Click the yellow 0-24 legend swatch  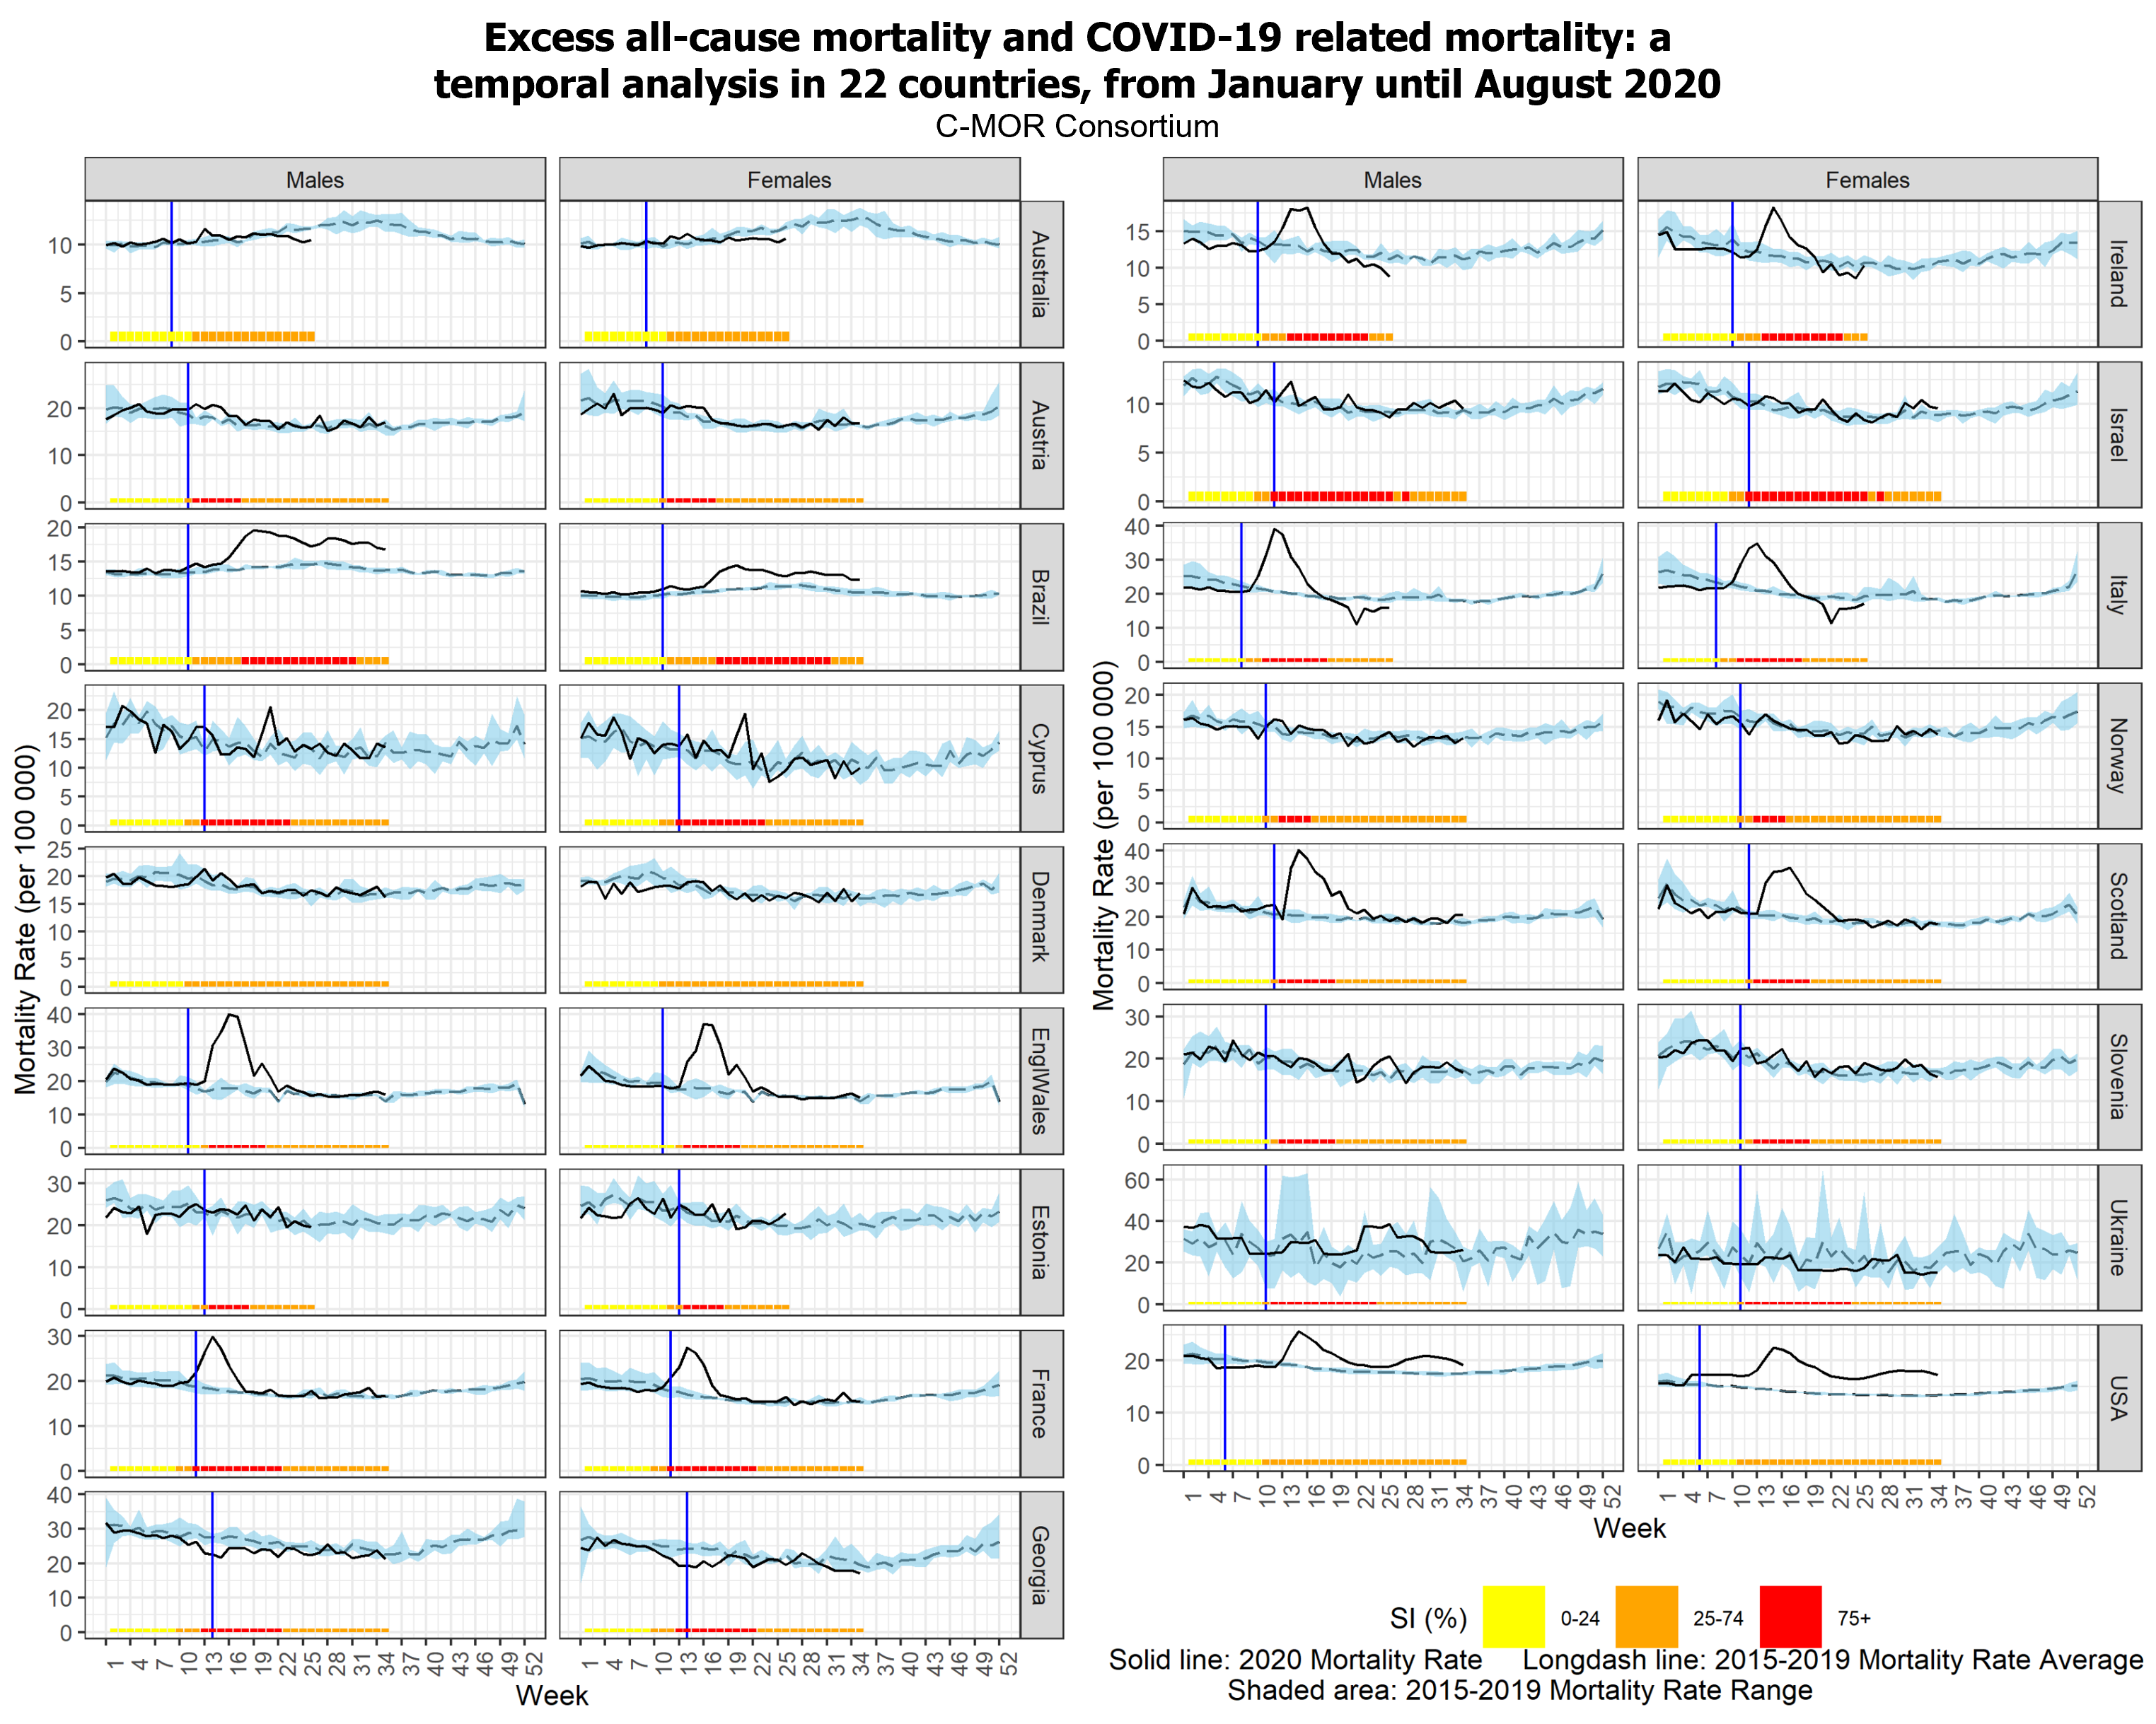coord(1513,1617)
